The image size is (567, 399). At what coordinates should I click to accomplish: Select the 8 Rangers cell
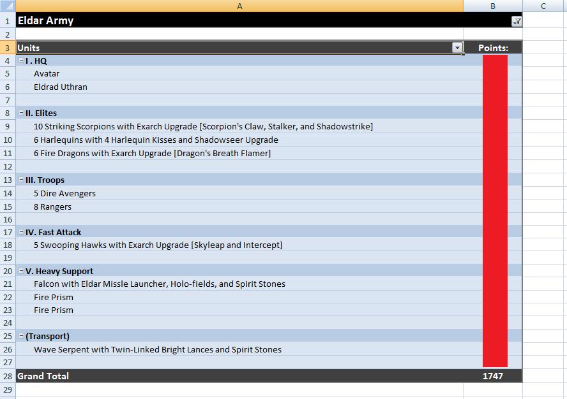[x=52, y=207]
